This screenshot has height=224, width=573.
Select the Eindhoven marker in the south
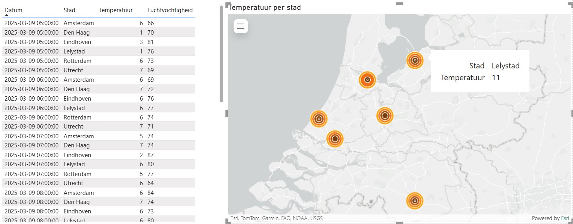[x=415, y=200]
